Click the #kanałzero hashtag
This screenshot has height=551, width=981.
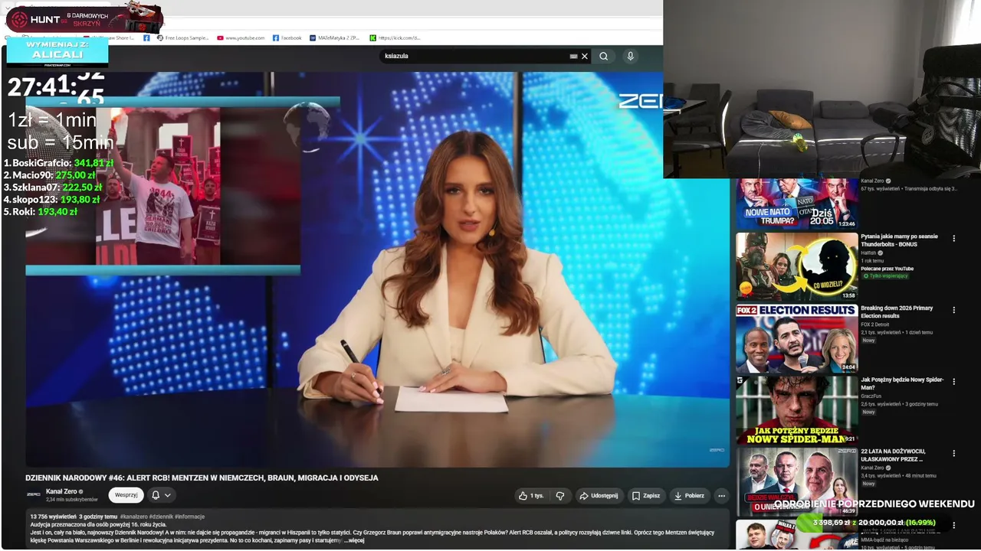pos(133,517)
